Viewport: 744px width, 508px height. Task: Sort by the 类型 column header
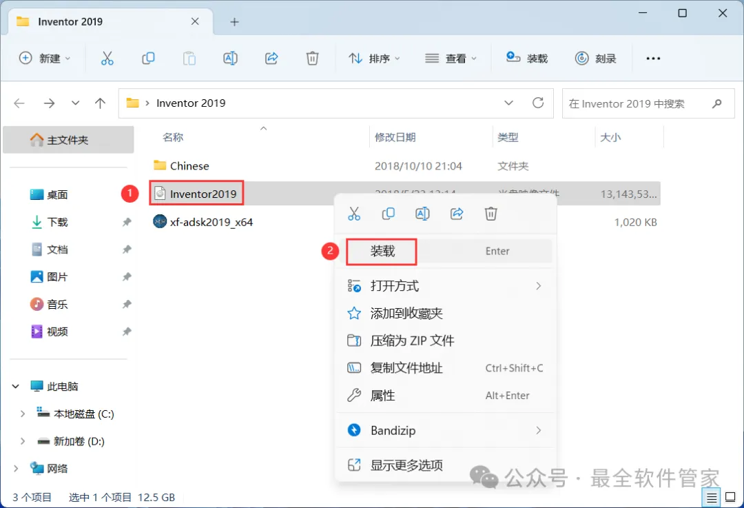pyautogui.click(x=508, y=138)
